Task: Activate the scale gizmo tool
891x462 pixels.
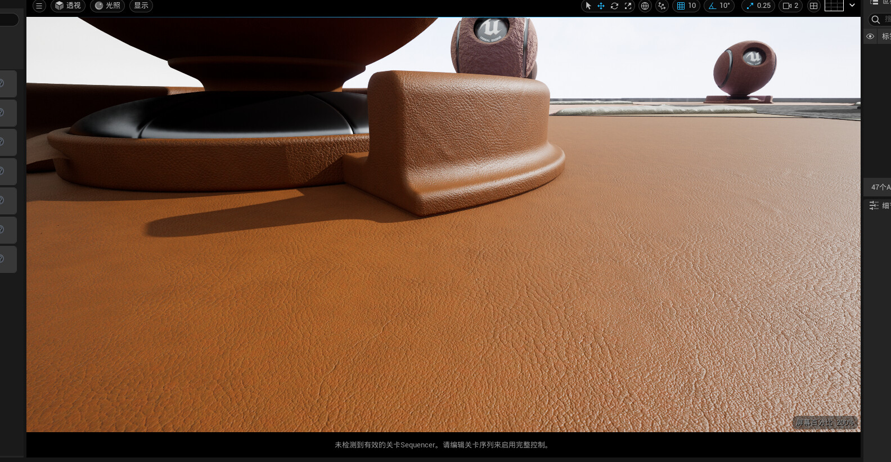Action: 628,6
